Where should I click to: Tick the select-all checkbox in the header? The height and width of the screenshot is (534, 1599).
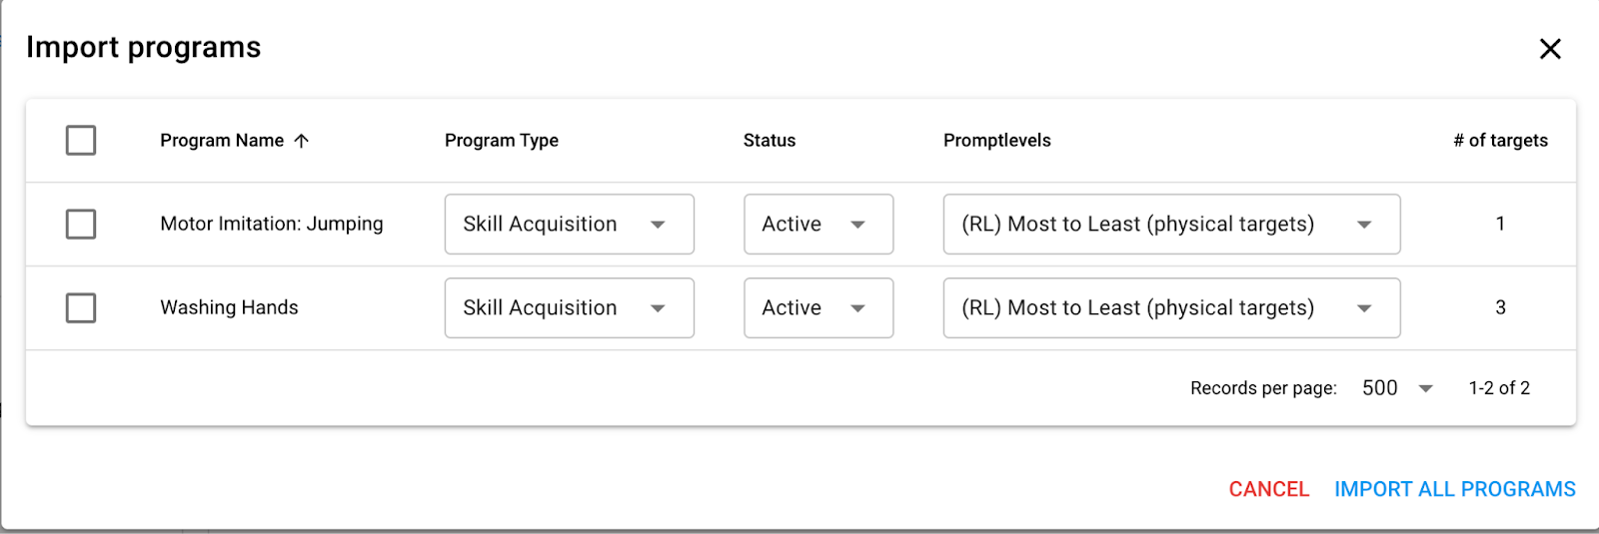pyautogui.click(x=81, y=140)
